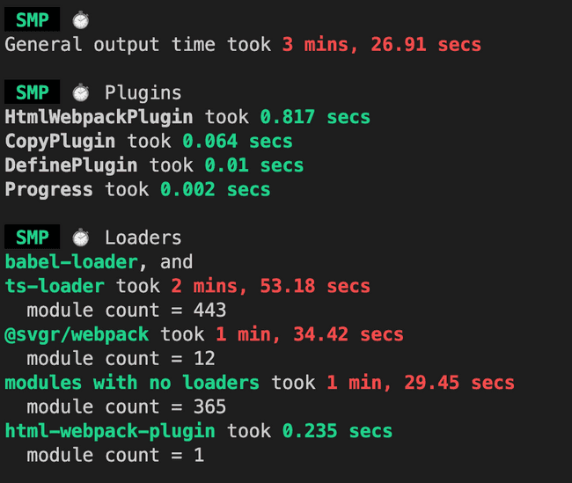Select the SMP badge next to Loaders
This screenshot has height=483, width=572.
(33, 238)
